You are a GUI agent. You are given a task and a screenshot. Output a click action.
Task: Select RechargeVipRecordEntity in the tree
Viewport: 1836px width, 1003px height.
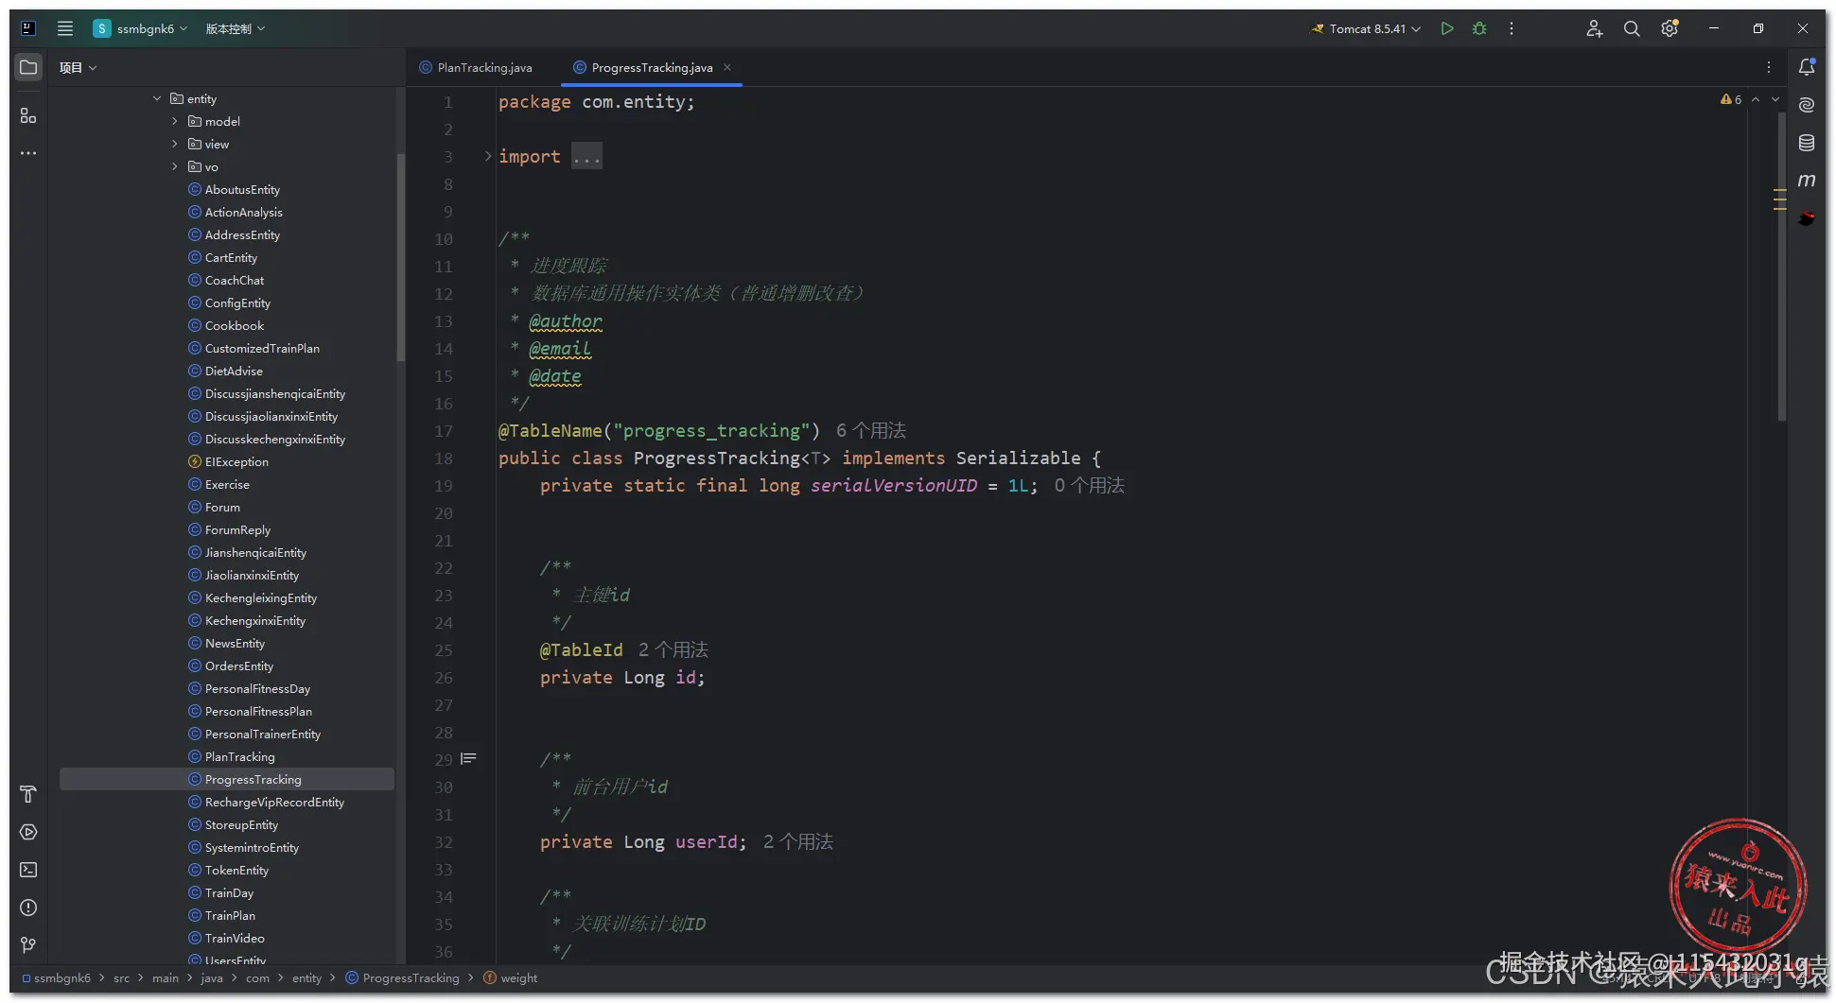click(274, 802)
